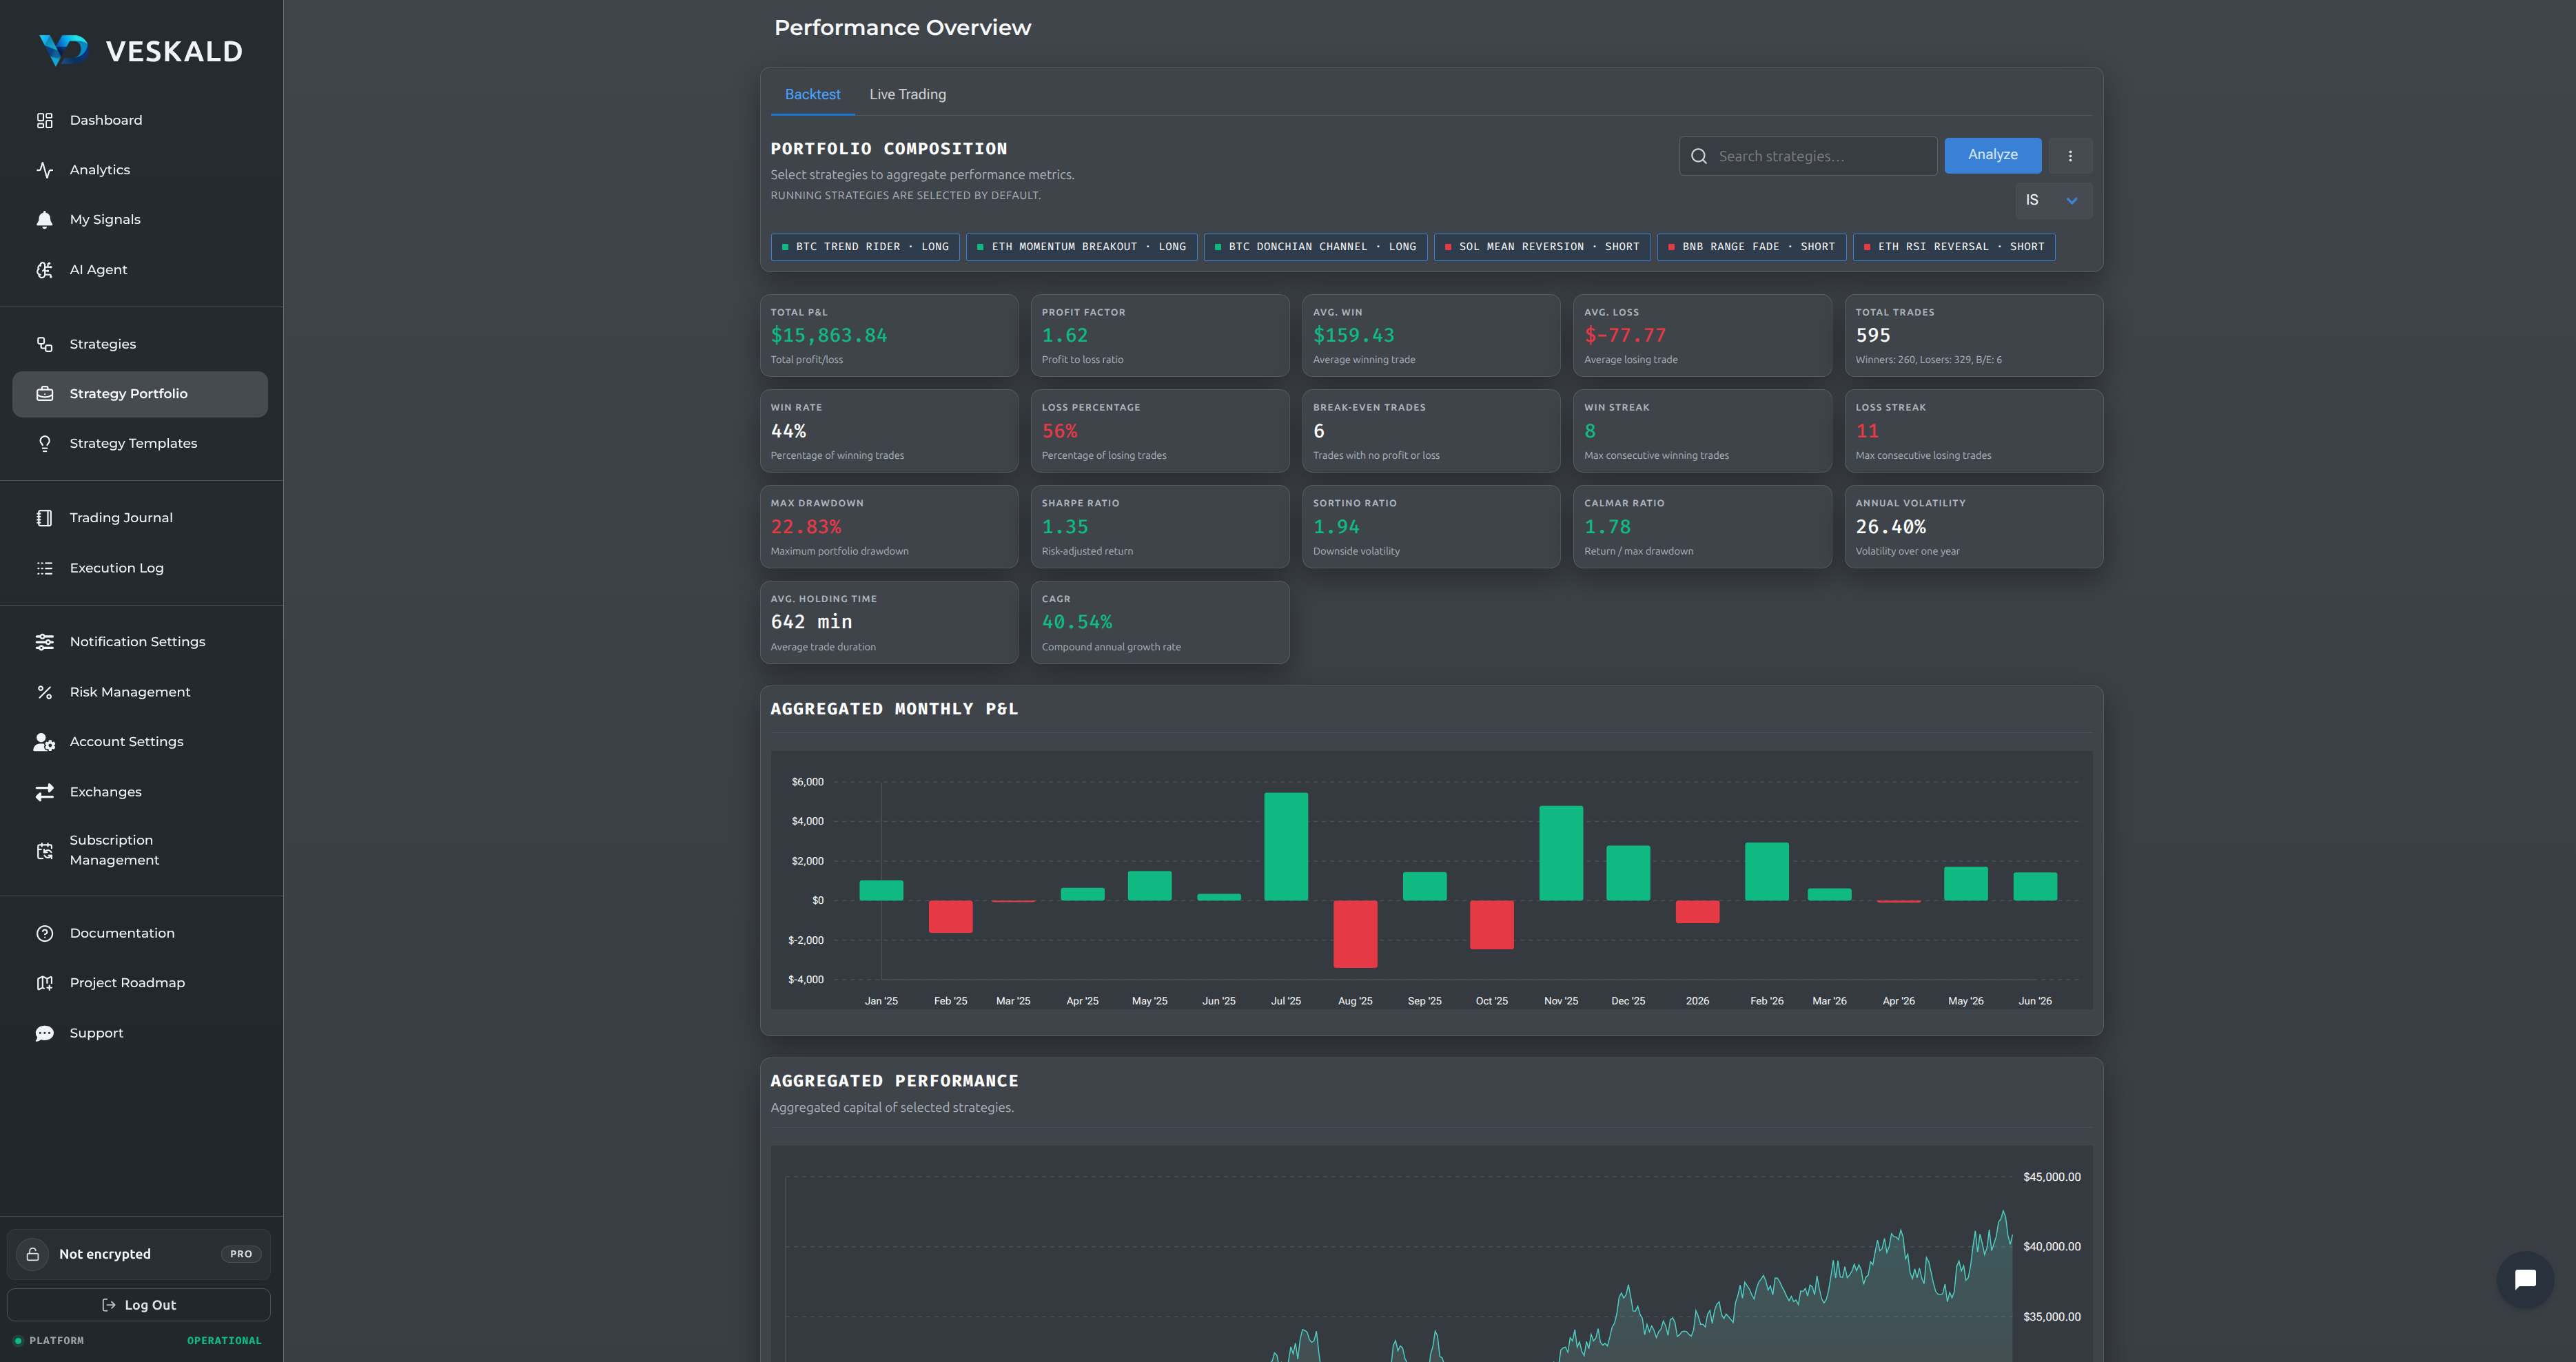
Task: Deselect the SOL Mean Reversion Short chip
Action: [x=1542, y=247]
